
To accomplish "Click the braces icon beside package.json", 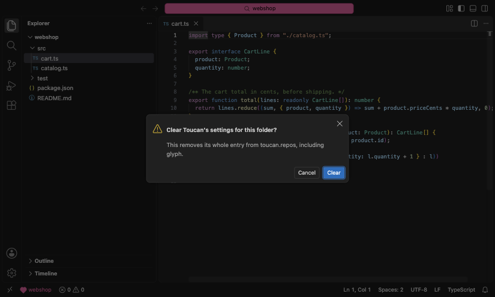I will [32, 88].
